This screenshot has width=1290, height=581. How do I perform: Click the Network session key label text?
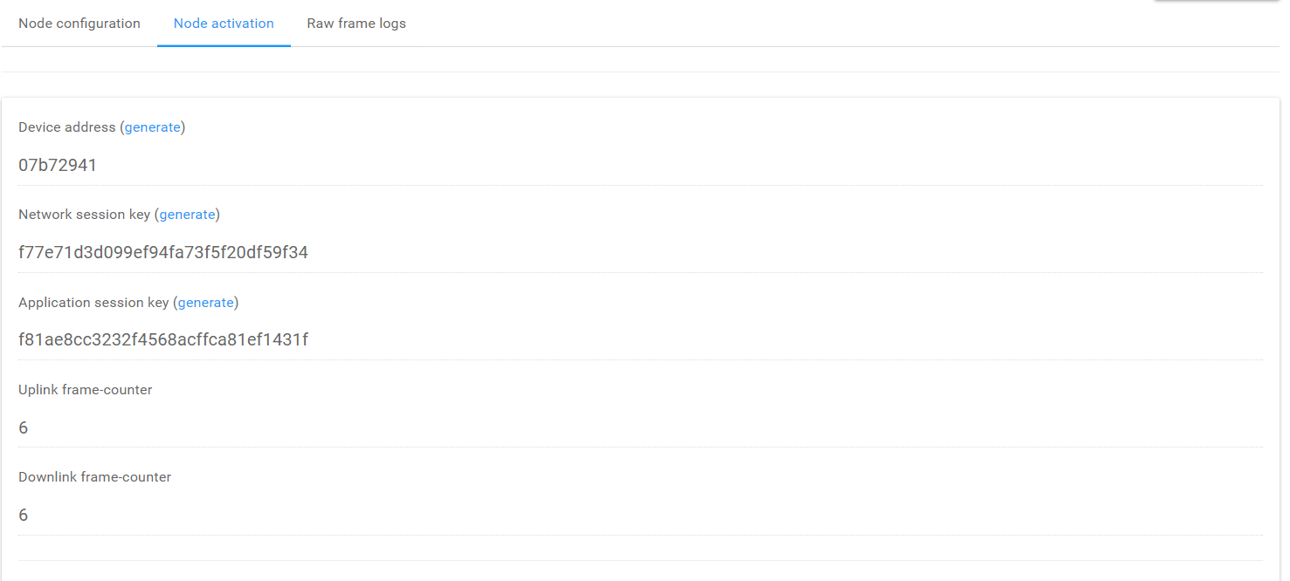(85, 215)
